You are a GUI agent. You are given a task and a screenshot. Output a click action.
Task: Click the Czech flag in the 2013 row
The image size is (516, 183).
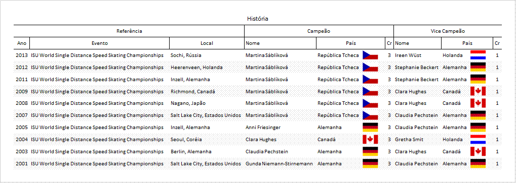coord(370,55)
